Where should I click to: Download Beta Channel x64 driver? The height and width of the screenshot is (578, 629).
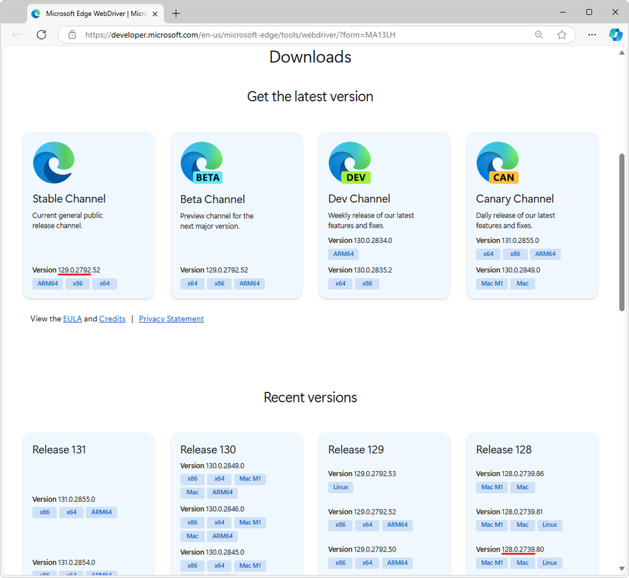[x=192, y=284]
